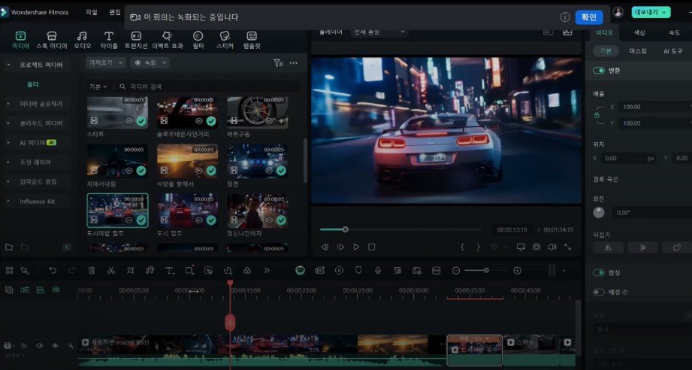Click the 확인 confirm button in notification
The width and height of the screenshot is (692, 370).
tap(589, 17)
